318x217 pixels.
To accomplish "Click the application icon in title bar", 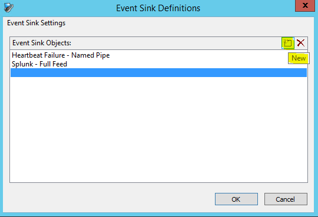I will 8,8.
